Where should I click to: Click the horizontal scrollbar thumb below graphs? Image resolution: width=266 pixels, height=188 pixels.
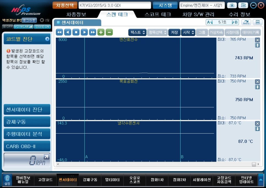(x=254, y=164)
